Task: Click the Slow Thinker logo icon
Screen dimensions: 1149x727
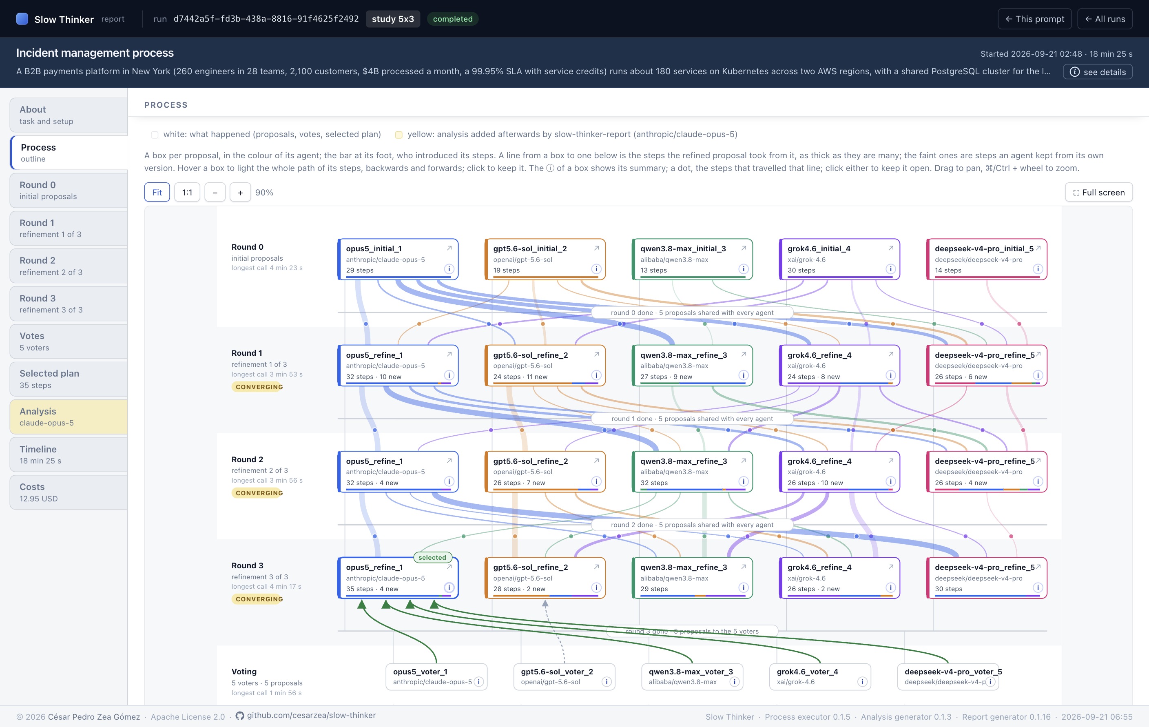Action: pos(22,19)
